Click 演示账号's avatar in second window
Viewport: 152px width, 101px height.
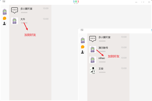93,49
